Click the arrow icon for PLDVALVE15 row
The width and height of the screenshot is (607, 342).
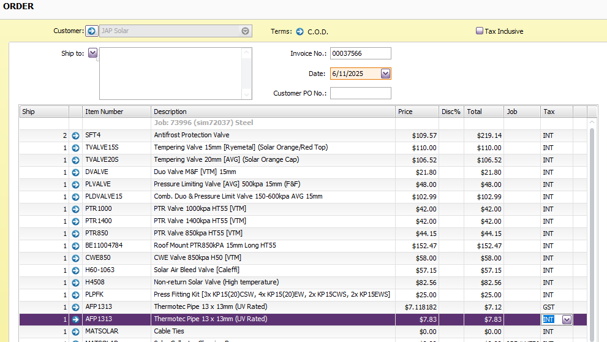(75, 197)
